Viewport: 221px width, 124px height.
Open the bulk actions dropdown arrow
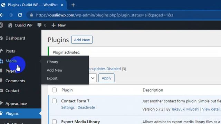pyautogui.click(x=93, y=78)
